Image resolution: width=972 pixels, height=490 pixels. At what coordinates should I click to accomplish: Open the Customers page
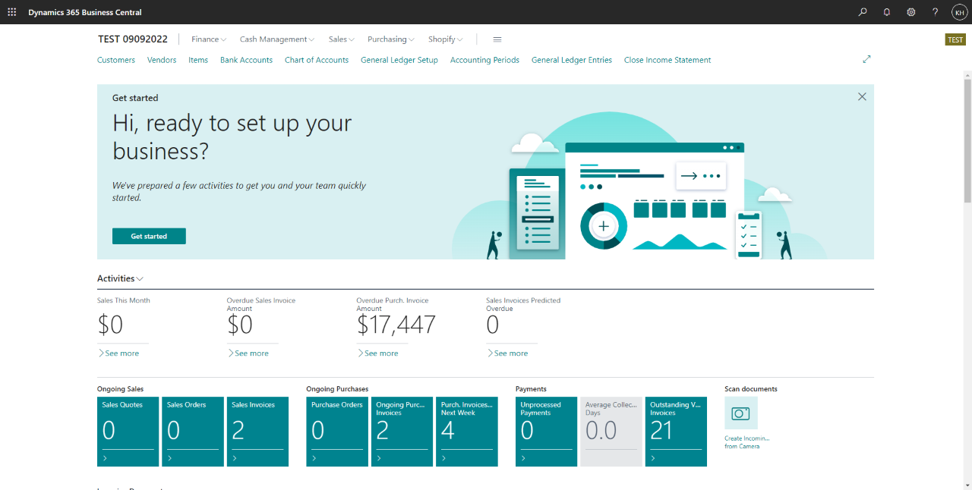[x=116, y=60]
